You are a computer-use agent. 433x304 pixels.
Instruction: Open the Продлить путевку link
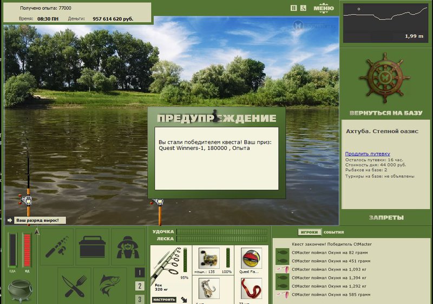368,154
